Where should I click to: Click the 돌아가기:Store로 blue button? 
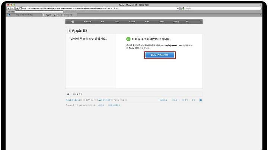[160, 55]
